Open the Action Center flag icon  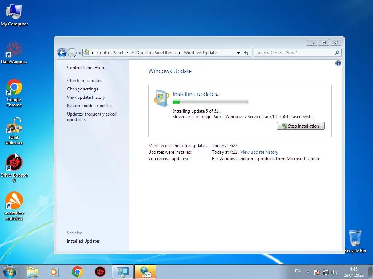tap(317, 272)
